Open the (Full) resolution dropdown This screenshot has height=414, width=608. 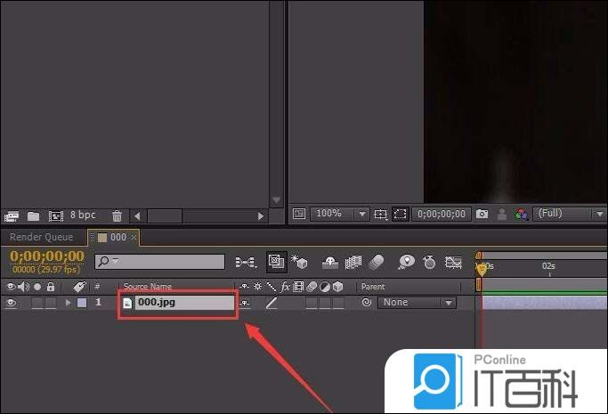coord(570,214)
